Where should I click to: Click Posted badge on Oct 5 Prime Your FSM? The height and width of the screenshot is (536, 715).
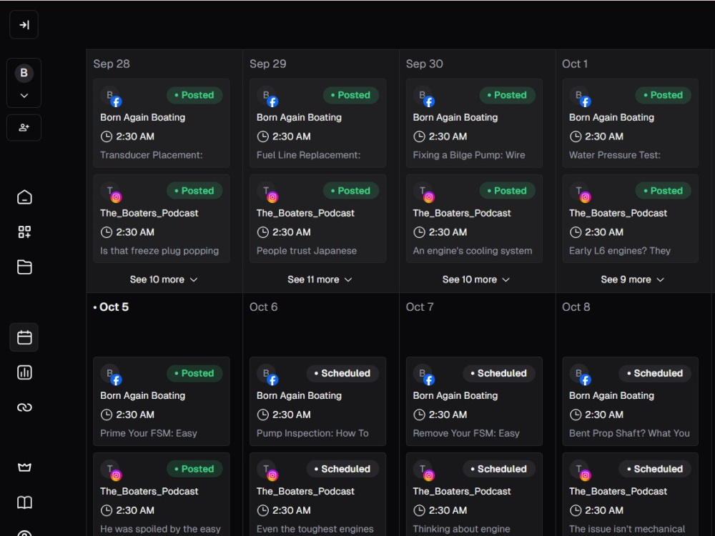click(x=194, y=373)
